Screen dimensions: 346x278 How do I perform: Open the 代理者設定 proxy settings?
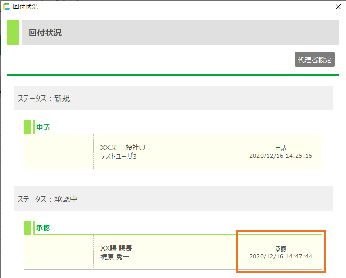pos(314,60)
